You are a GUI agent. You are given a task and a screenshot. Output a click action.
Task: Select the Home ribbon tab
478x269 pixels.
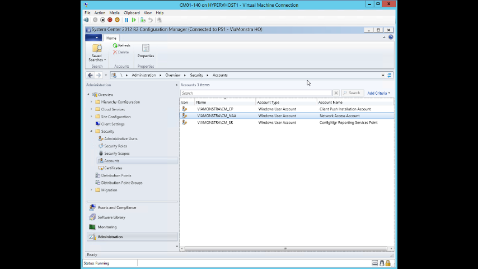(111, 38)
